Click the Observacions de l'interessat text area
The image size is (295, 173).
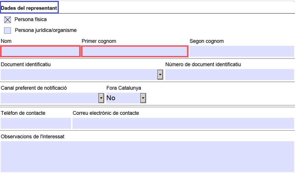(x=147, y=157)
